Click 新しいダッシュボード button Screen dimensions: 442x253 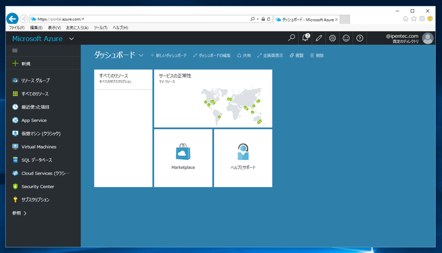click(168, 55)
